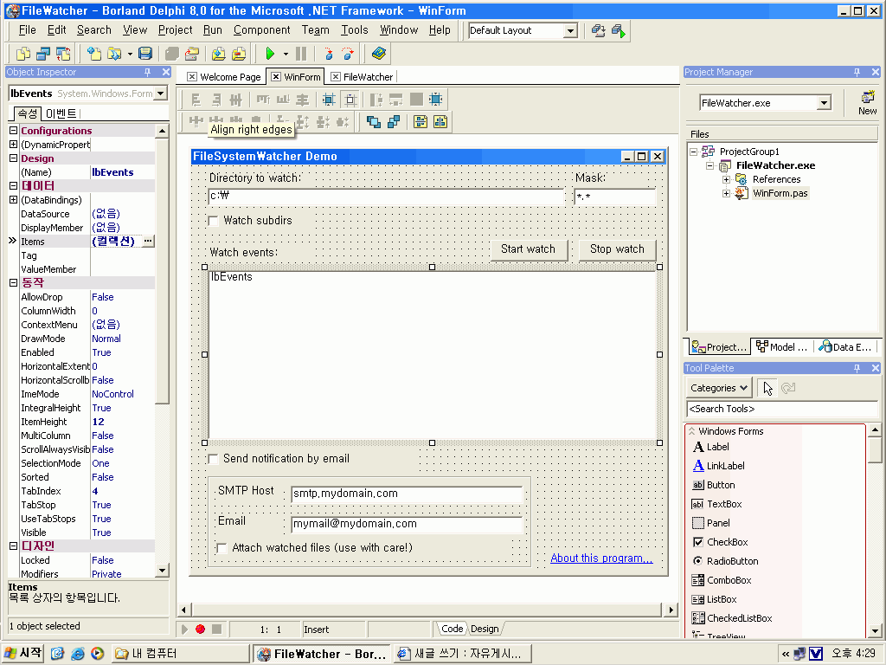Open the Categories dropdown in Tool Palette
The height and width of the screenshot is (665, 886).
719,388
